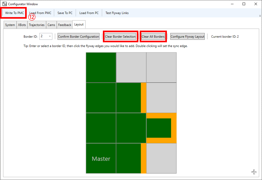Save the configuration to PC
The image size is (262, 180).
click(x=65, y=13)
